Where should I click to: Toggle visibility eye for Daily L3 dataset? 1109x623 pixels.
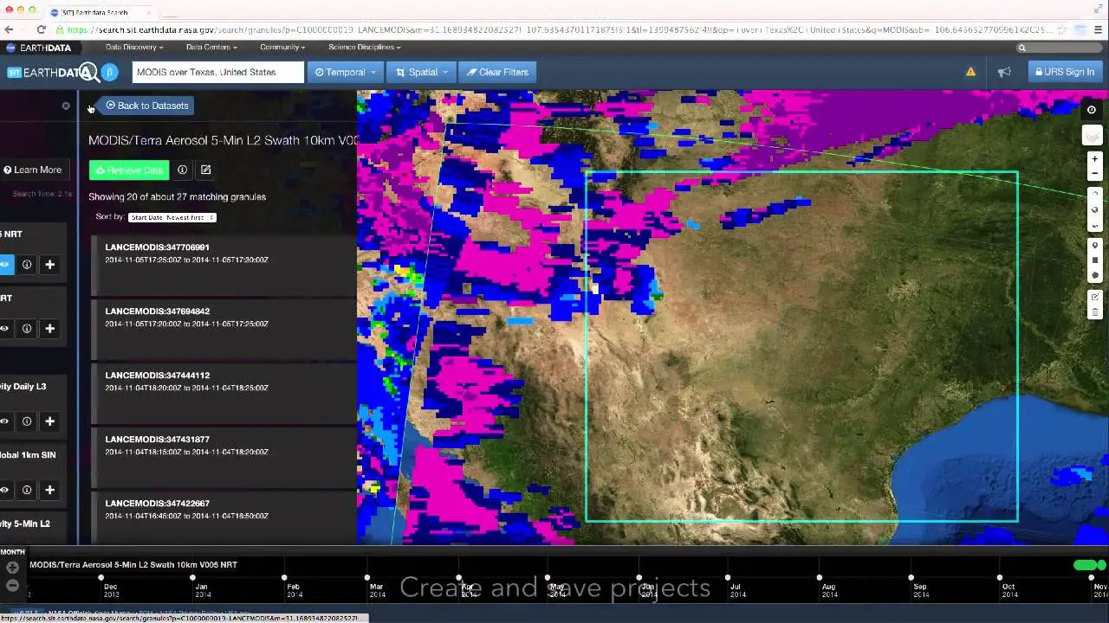pyautogui.click(x=5, y=421)
